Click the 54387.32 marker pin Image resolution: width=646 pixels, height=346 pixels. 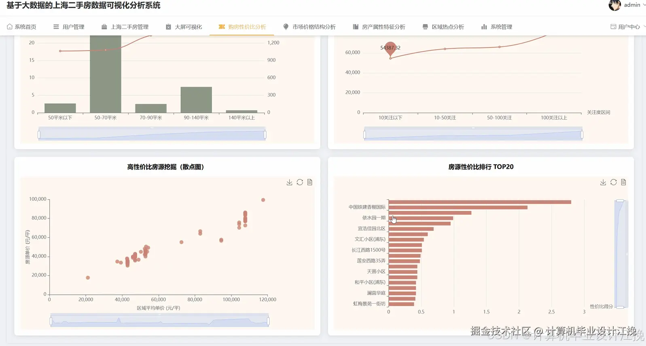390,49
